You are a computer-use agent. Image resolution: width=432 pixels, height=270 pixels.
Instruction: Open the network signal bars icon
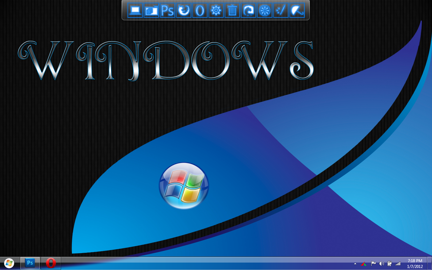click(x=398, y=264)
